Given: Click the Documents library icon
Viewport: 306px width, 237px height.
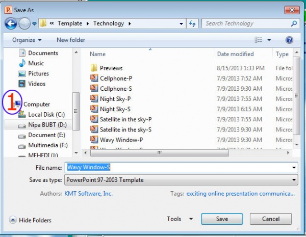Looking at the screenshot, I should (22, 52).
